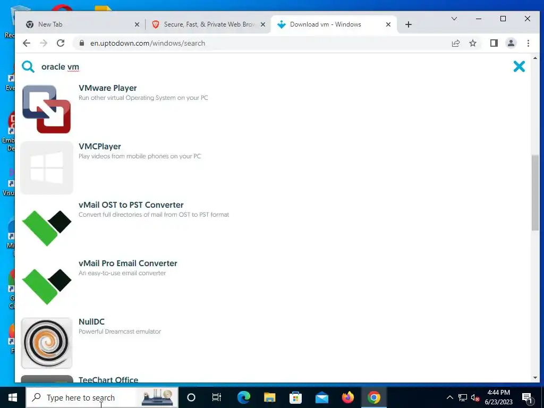Click the muted volume tray icon
The image size is (544, 408).
(475, 397)
